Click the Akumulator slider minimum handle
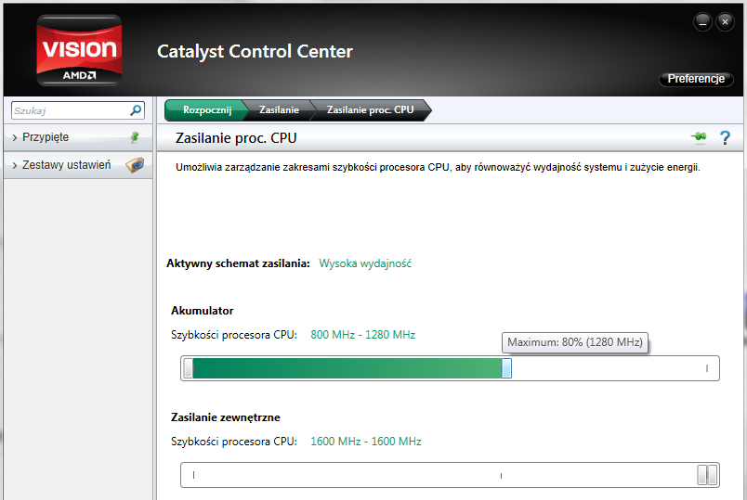 (x=188, y=368)
